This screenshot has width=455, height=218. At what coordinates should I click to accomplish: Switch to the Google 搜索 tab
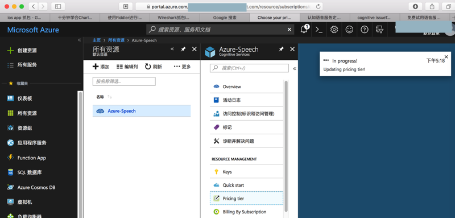225,18
